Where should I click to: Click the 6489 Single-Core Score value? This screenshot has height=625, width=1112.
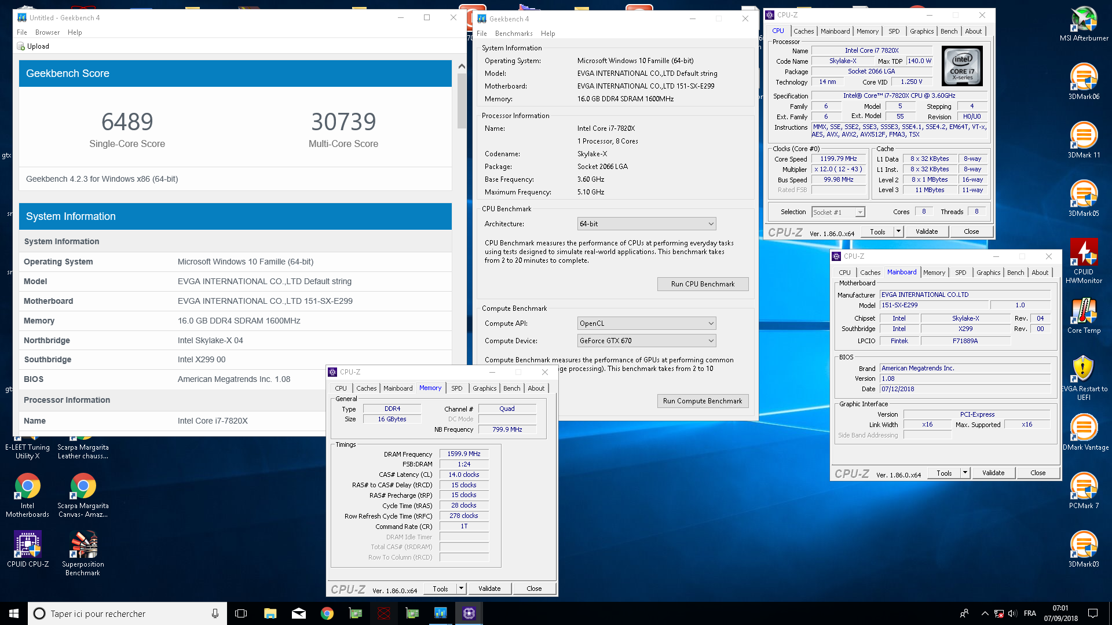click(x=127, y=122)
